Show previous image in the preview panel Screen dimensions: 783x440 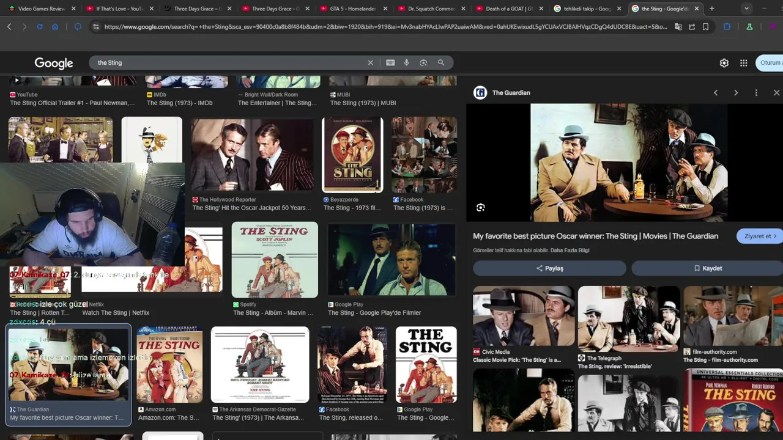click(716, 93)
